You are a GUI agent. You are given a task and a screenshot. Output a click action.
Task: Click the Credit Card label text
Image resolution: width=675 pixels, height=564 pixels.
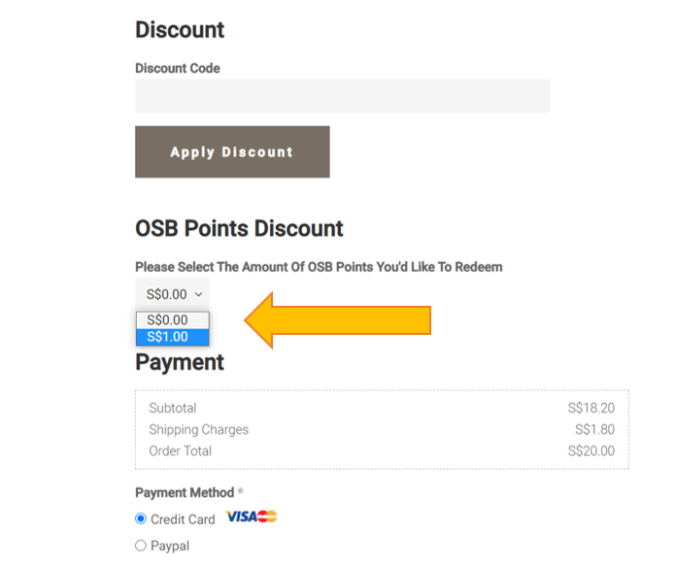click(x=183, y=519)
